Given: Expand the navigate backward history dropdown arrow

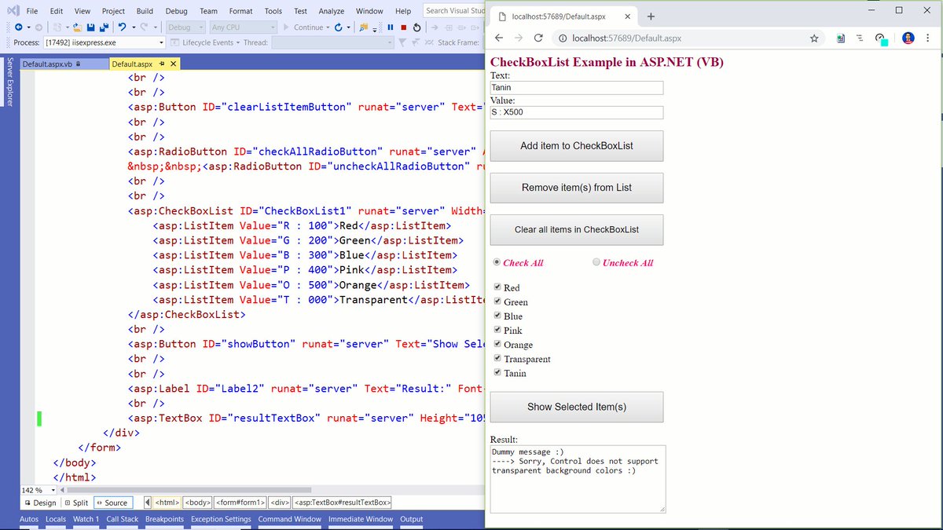Looking at the screenshot, I should (x=28, y=27).
